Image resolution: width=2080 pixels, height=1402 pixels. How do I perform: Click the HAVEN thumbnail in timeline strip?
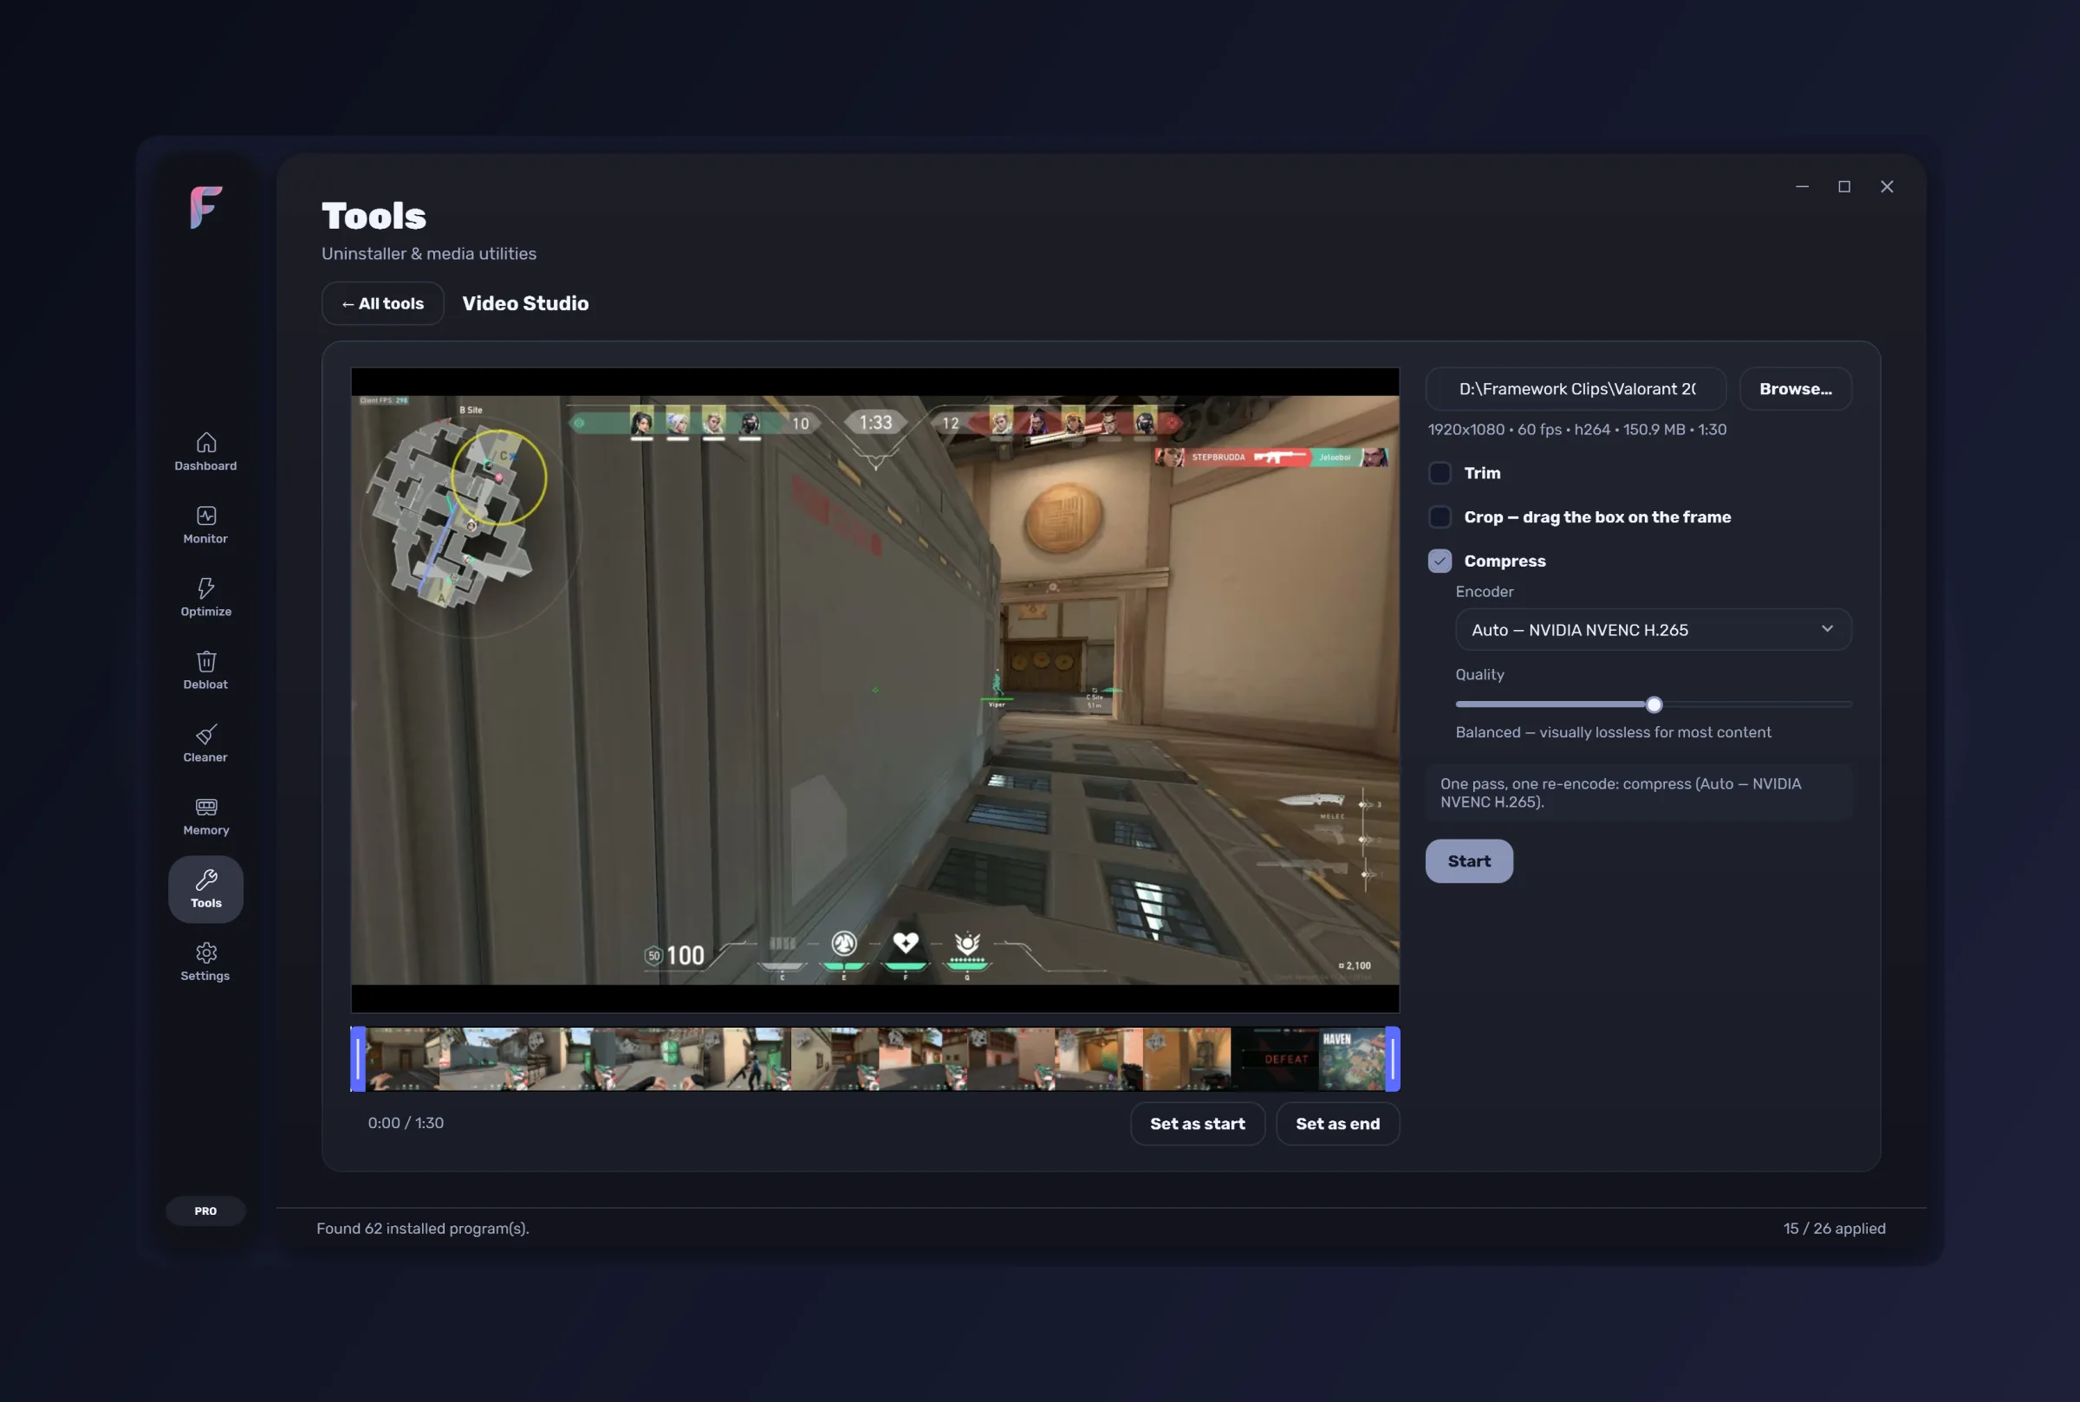[1352, 1060]
